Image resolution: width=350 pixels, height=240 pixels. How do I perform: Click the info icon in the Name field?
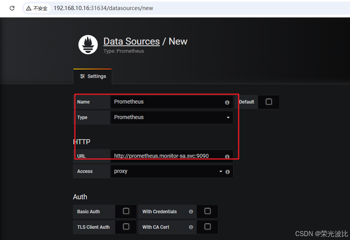coord(227,102)
